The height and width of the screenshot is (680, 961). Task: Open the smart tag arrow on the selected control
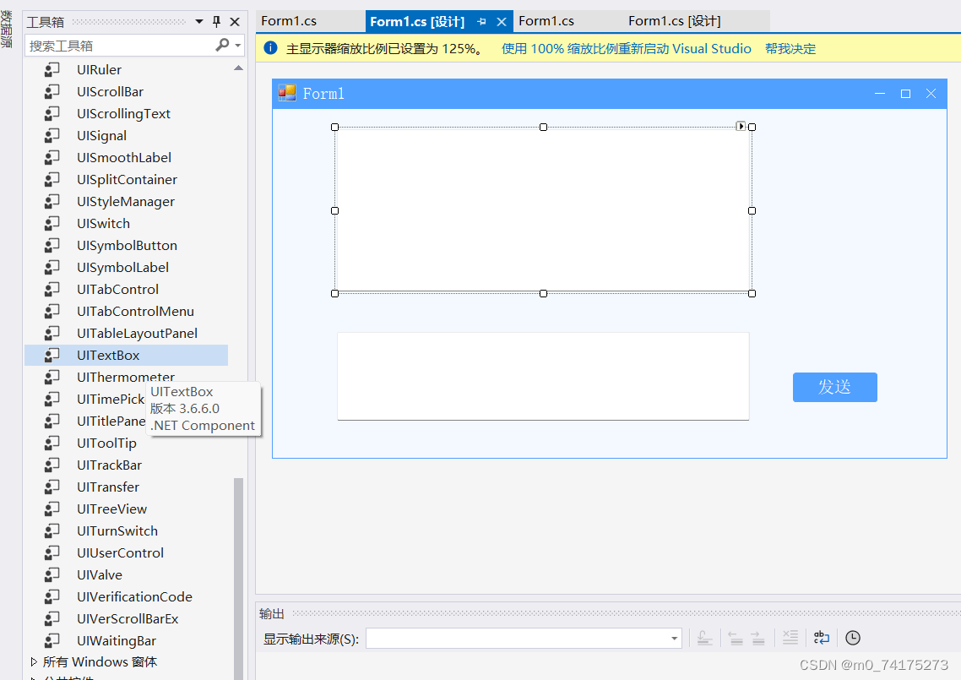coord(741,125)
